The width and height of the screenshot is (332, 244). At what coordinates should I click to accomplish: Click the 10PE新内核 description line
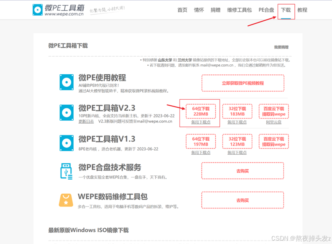[x=127, y=116]
